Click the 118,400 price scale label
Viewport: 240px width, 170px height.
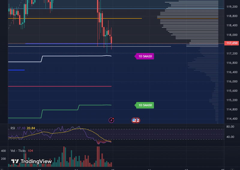pyautogui.click(x=232, y=25)
